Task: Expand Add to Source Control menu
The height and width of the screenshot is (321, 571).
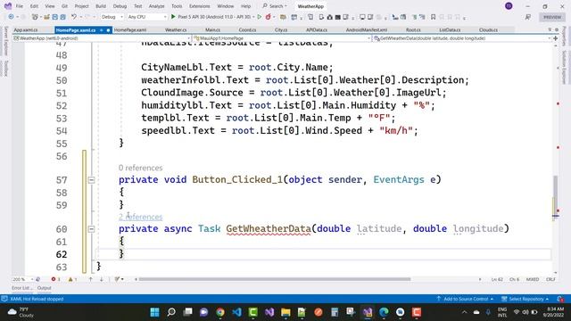Action: coord(465,299)
